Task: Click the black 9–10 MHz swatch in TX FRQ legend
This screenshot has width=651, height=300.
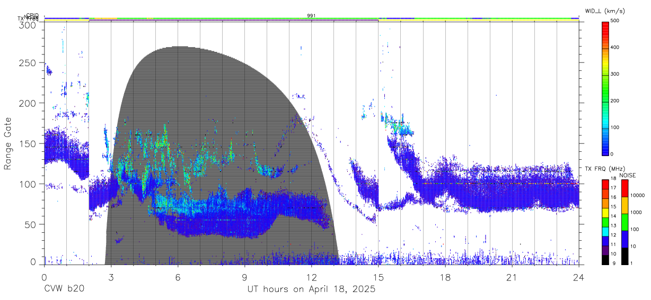Action: (604, 259)
